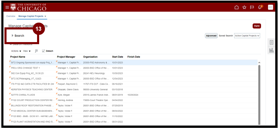Select PROJ ORG CHANGE TEST 1 project
Image resolution: width=278 pixels, height=128 pixels.
pos(25,68)
